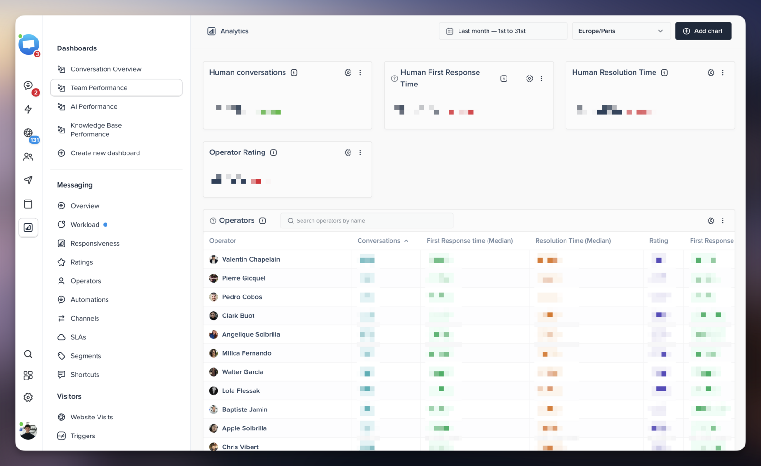Open the inbox conversations icon in sidebar
This screenshot has height=466, width=761.
(x=28, y=86)
